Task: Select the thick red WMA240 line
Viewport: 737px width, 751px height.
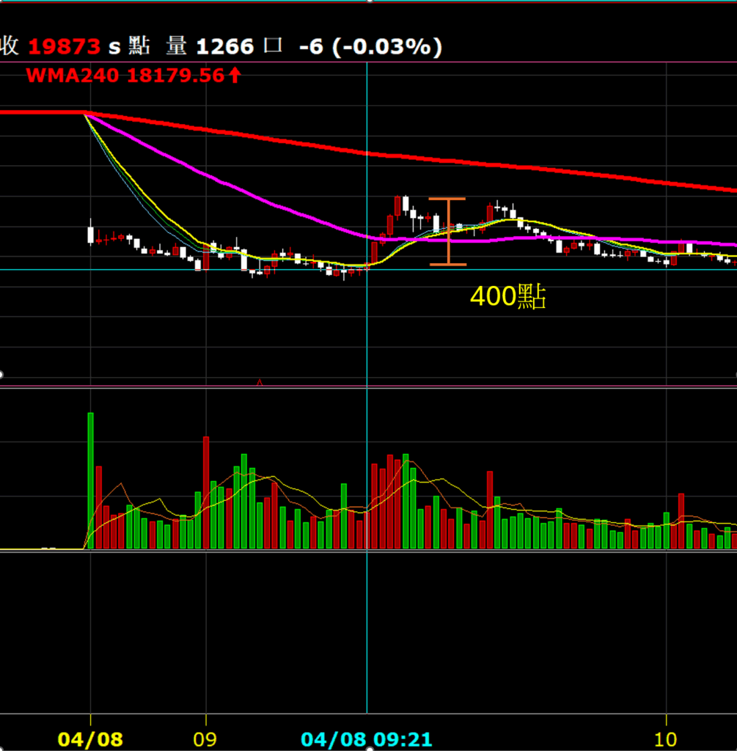Action: 513,166
